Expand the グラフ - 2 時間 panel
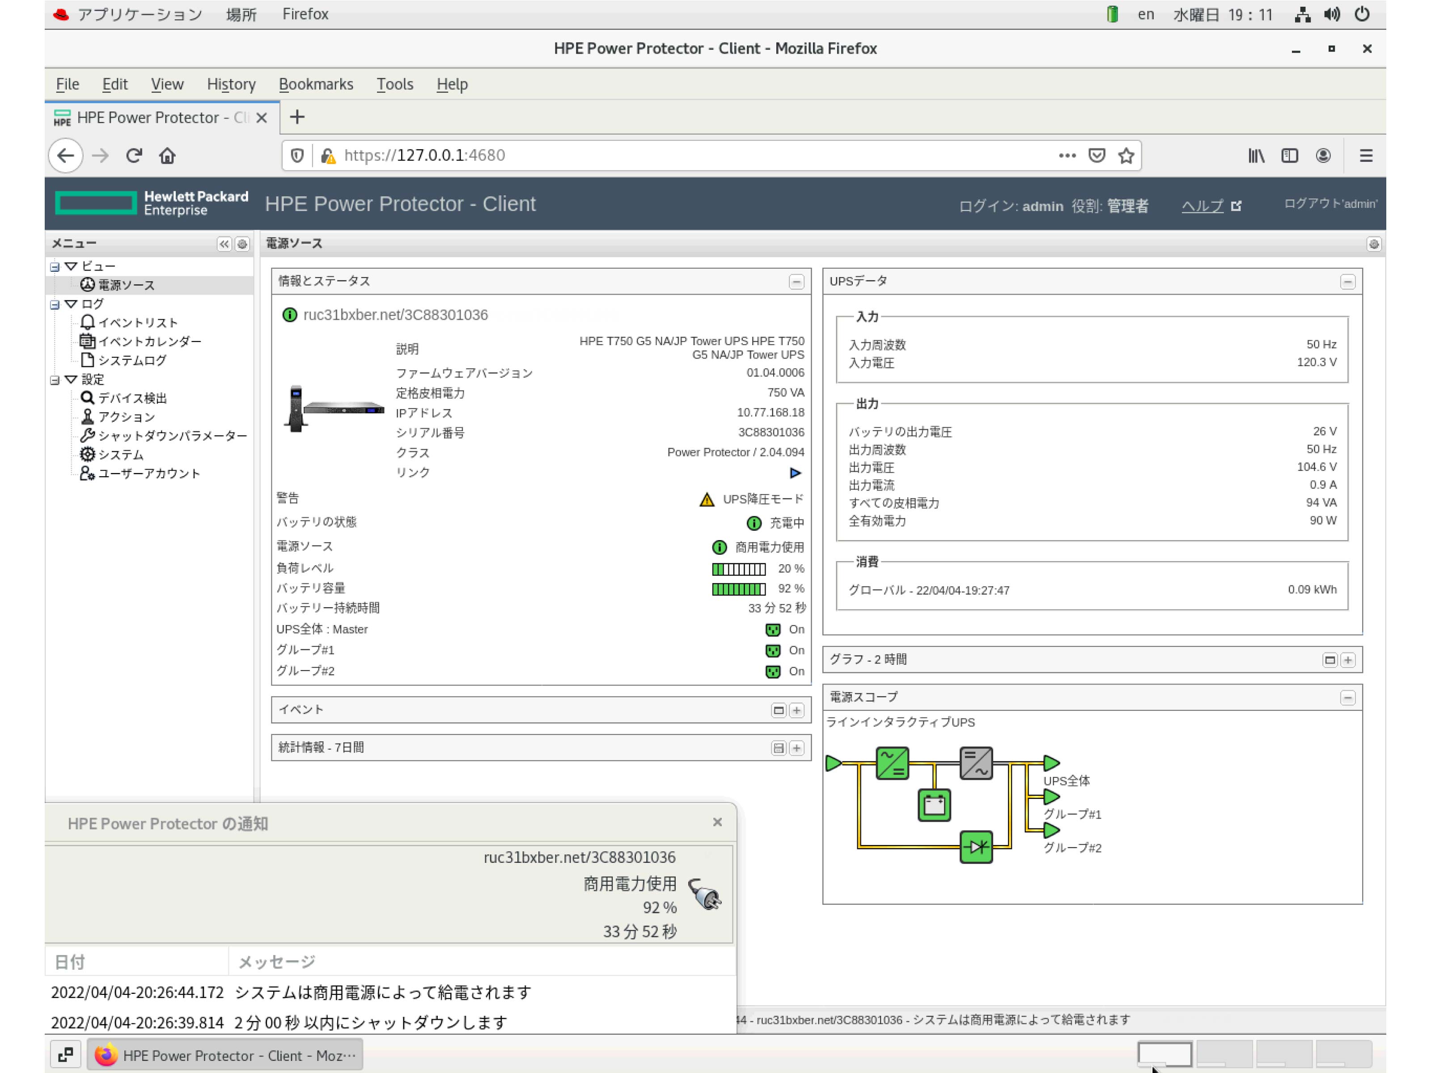Image resolution: width=1431 pixels, height=1073 pixels. tap(1347, 660)
